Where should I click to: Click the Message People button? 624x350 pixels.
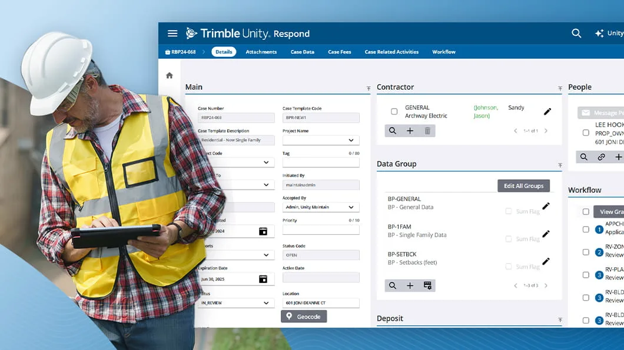coord(601,113)
